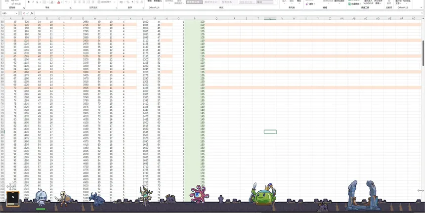Viewport: 425px width, 213px height.
Task: Open the Font group dialog launcher
Action: click(x=71, y=8)
